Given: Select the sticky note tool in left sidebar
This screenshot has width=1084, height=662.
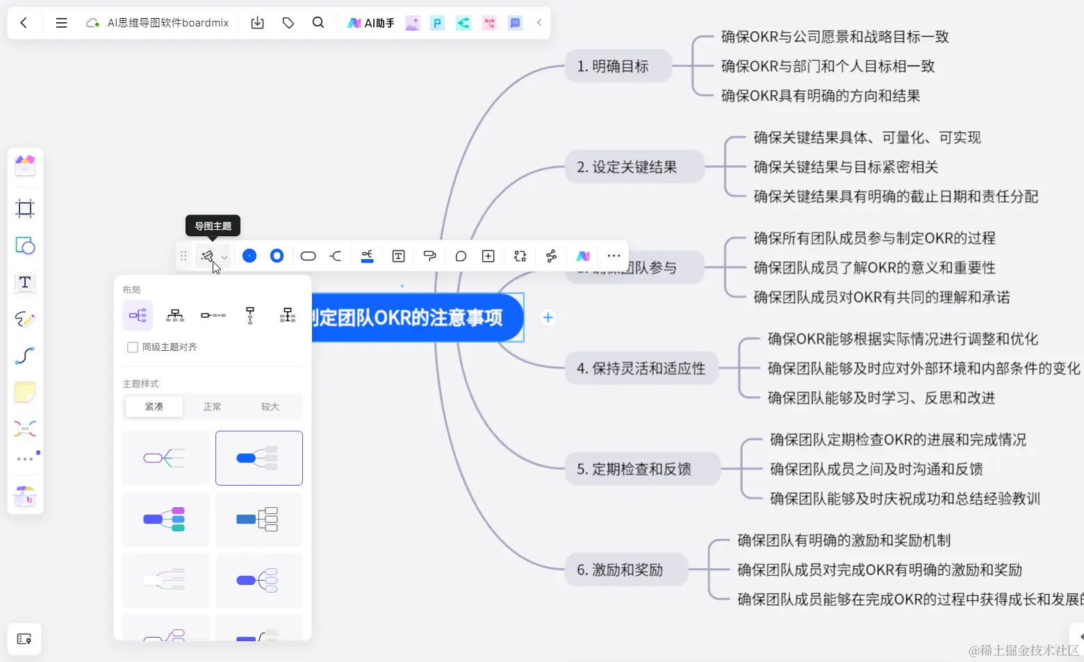Looking at the screenshot, I should click(x=25, y=392).
